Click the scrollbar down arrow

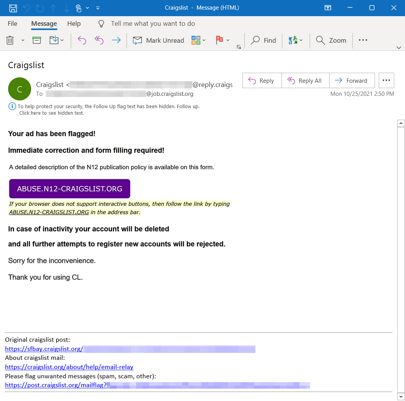pos(401,397)
